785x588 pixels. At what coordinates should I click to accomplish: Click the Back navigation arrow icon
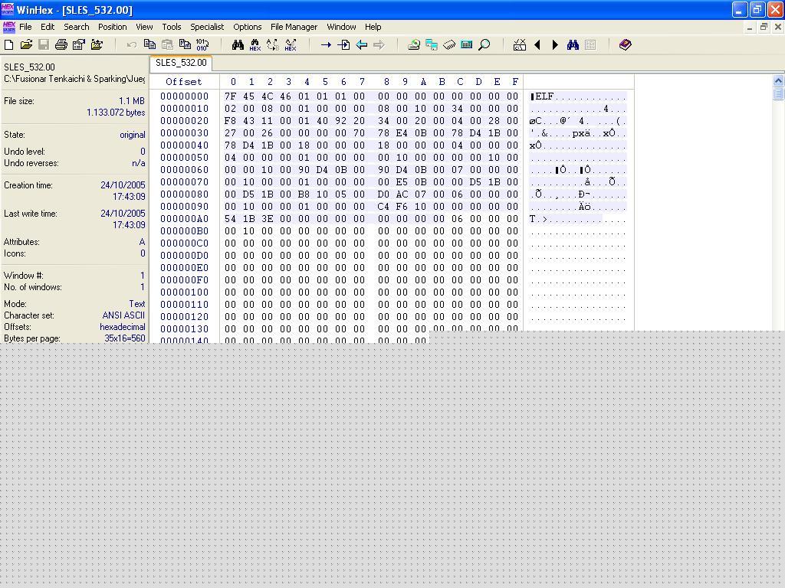[x=362, y=45]
